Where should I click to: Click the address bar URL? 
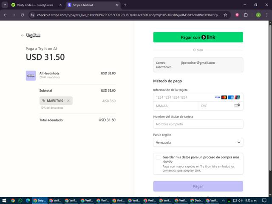(x=128, y=15)
